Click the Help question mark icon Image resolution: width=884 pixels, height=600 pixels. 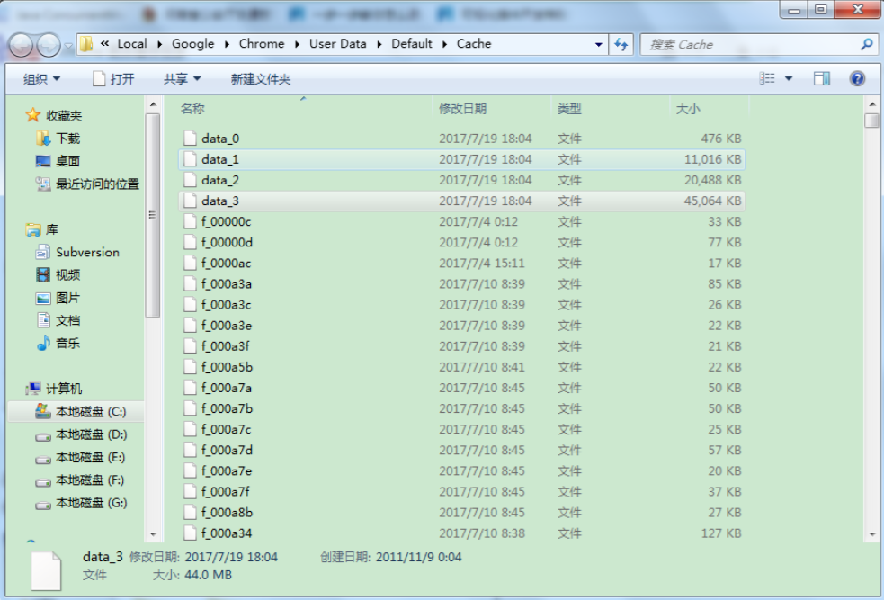(857, 79)
